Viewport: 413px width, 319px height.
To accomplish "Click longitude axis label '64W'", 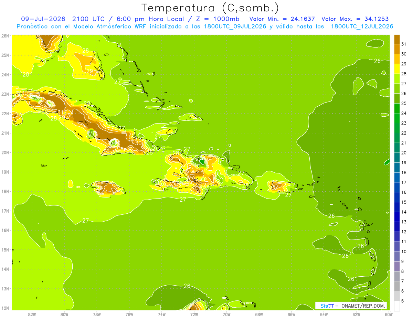I will (324, 314).
